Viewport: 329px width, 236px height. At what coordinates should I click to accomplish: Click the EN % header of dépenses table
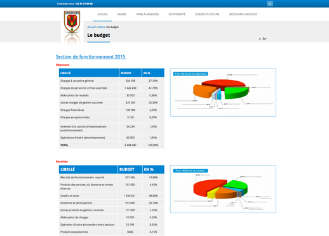point(153,73)
